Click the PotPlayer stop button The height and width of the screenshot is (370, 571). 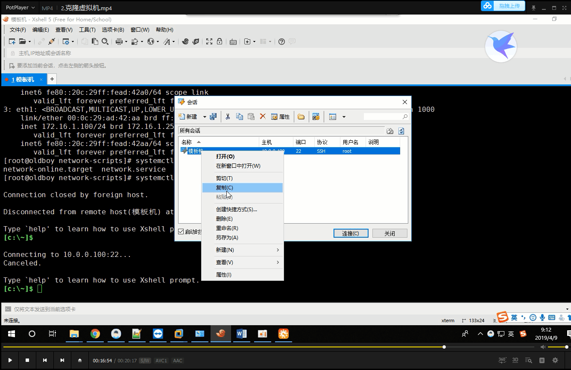tap(27, 360)
